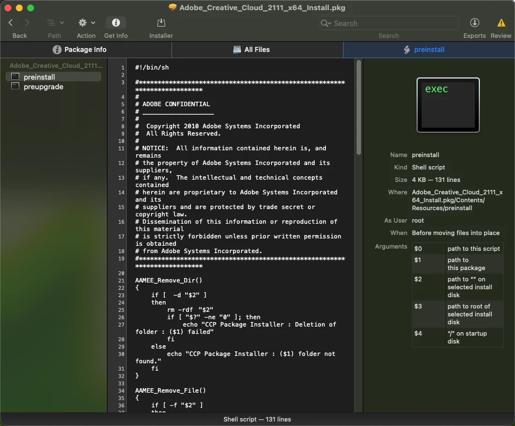The width and height of the screenshot is (515, 426).
Task: Click the $3 argument row
Action: point(457,314)
